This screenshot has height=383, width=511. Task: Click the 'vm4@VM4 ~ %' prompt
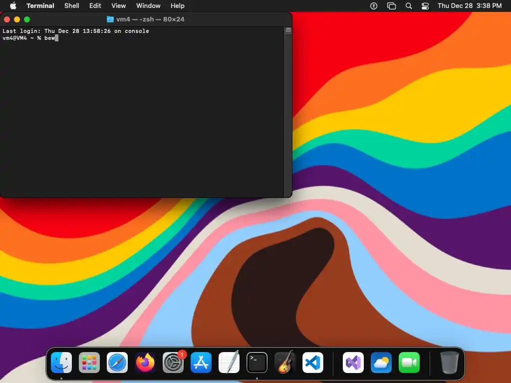coord(22,38)
